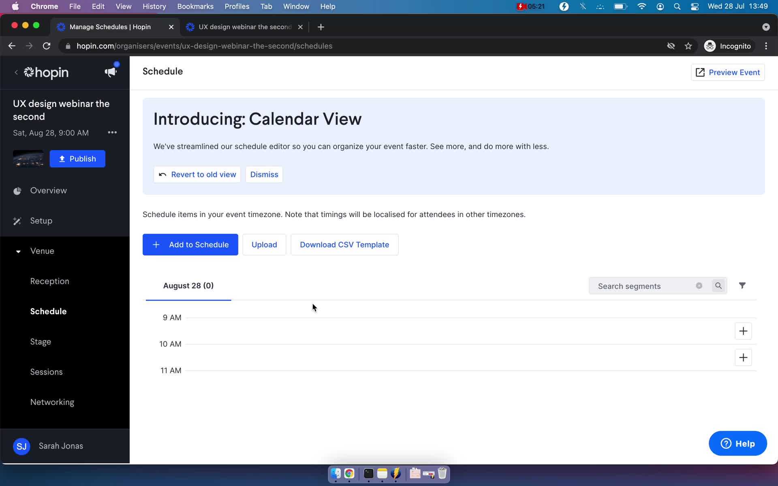Publish the event

click(x=77, y=159)
